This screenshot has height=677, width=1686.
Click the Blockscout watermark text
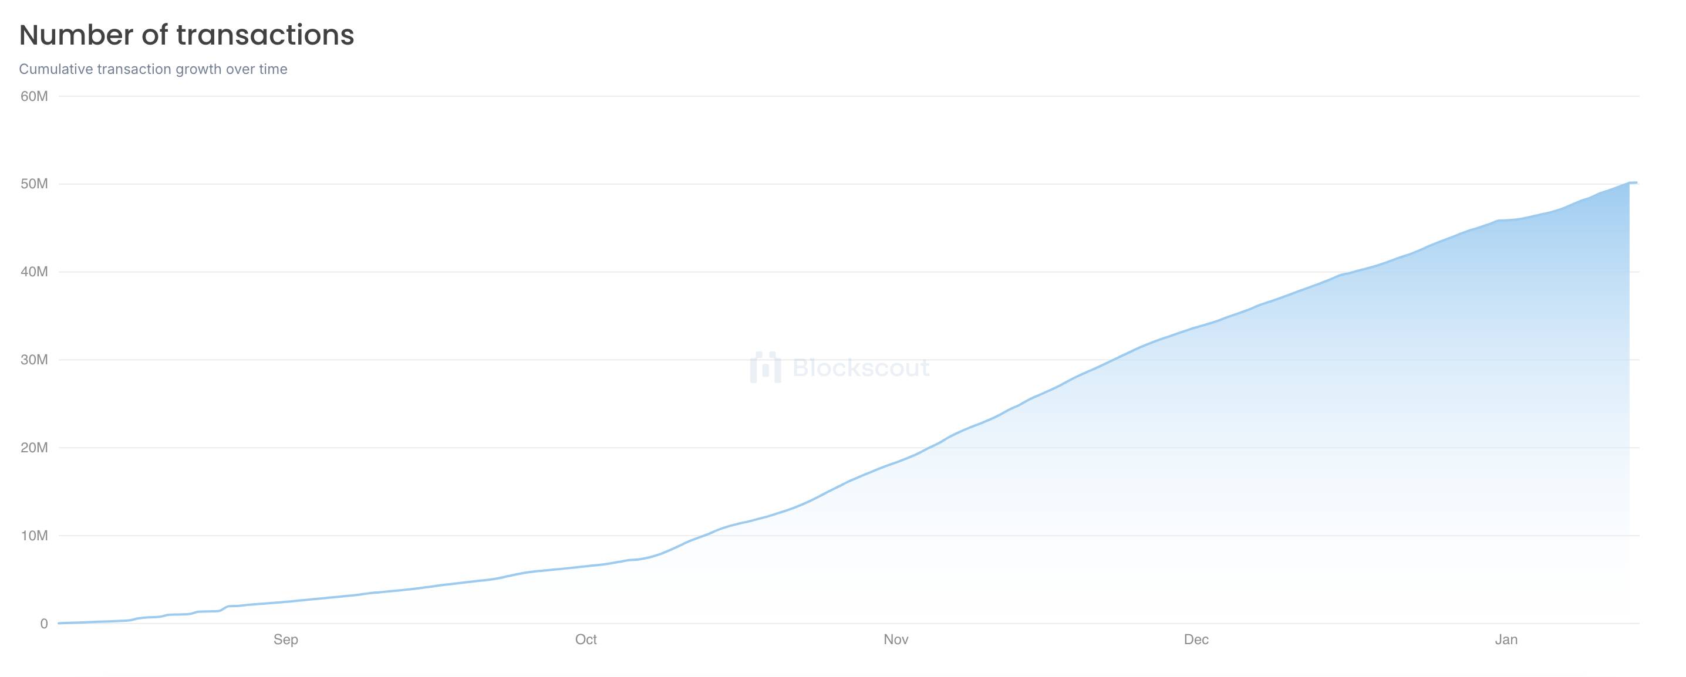861,368
